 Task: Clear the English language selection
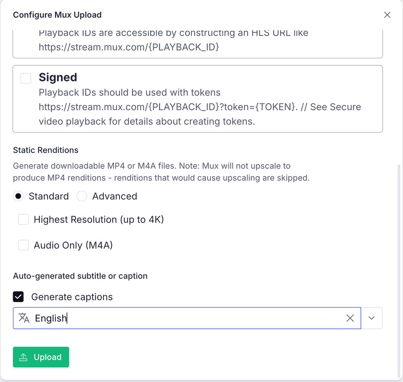[350, 318]
